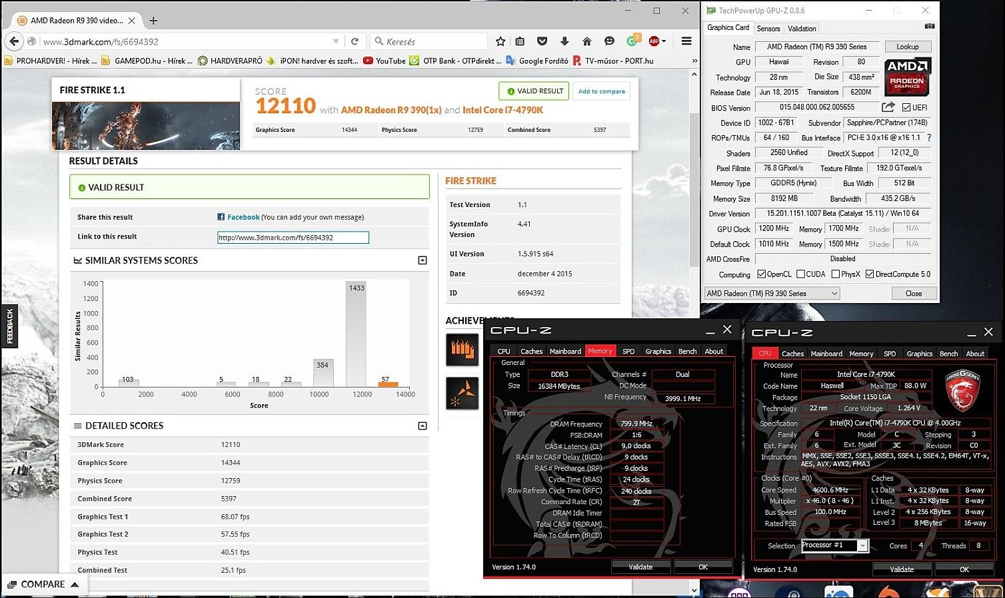
Task: Click the second achievement badge icon
Action: (x=462, y=392)
